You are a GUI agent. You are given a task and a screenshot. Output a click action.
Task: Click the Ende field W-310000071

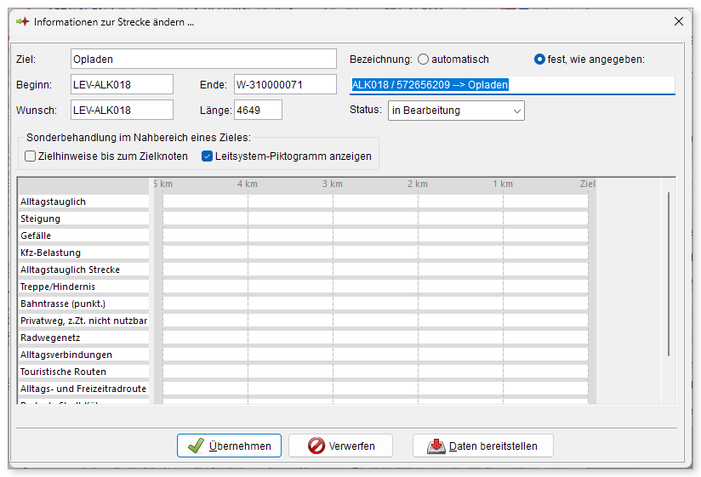tap(285, 84)
